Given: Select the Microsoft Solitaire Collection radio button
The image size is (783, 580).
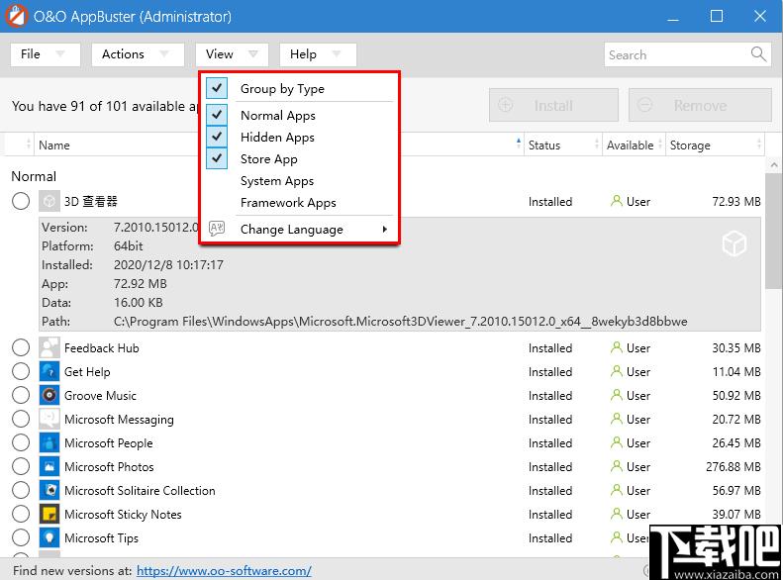Looking at the screenshot, I should 21,490.
